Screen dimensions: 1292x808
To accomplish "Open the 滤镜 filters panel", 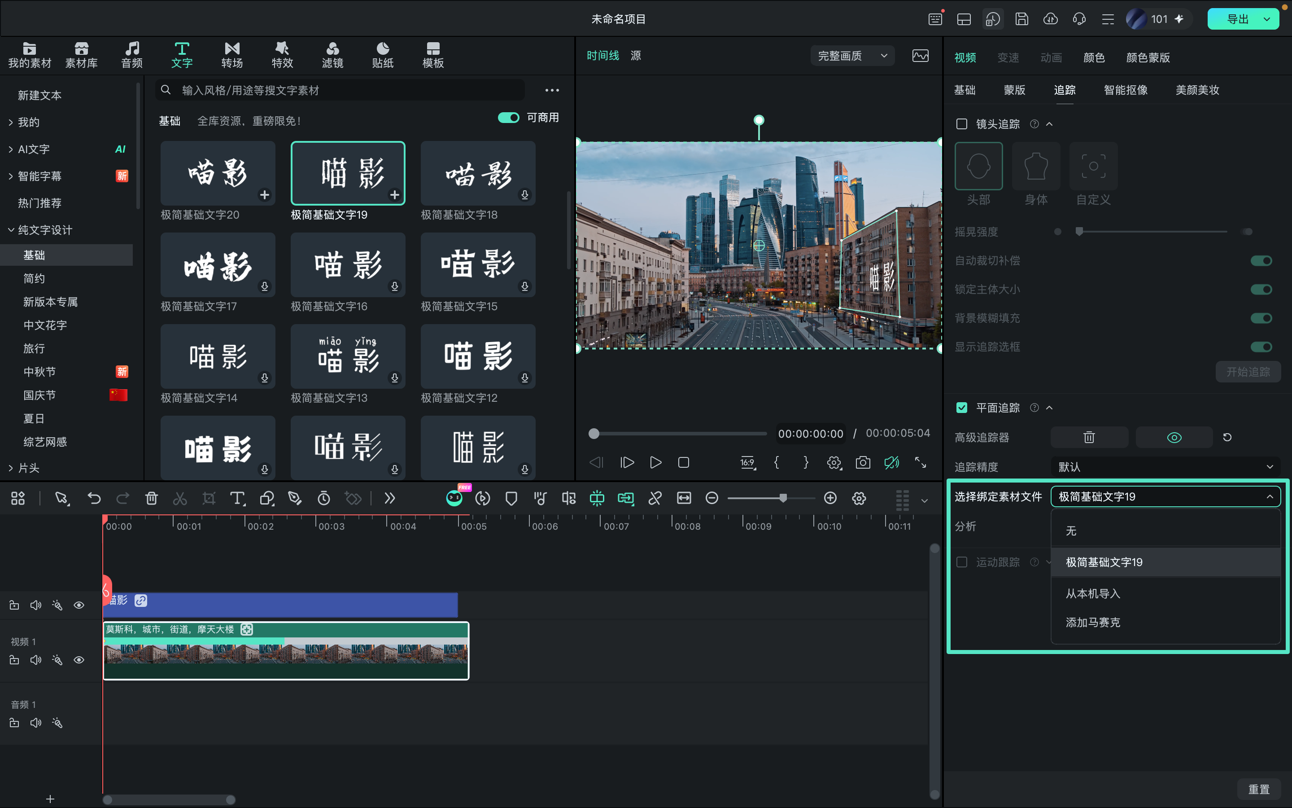I will (x=332, y=55).
